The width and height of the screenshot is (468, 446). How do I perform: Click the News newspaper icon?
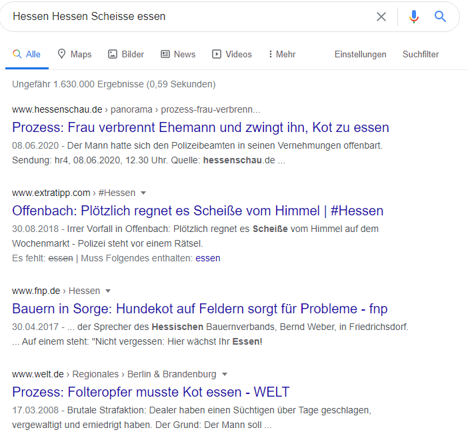click(x=165, y=54)
